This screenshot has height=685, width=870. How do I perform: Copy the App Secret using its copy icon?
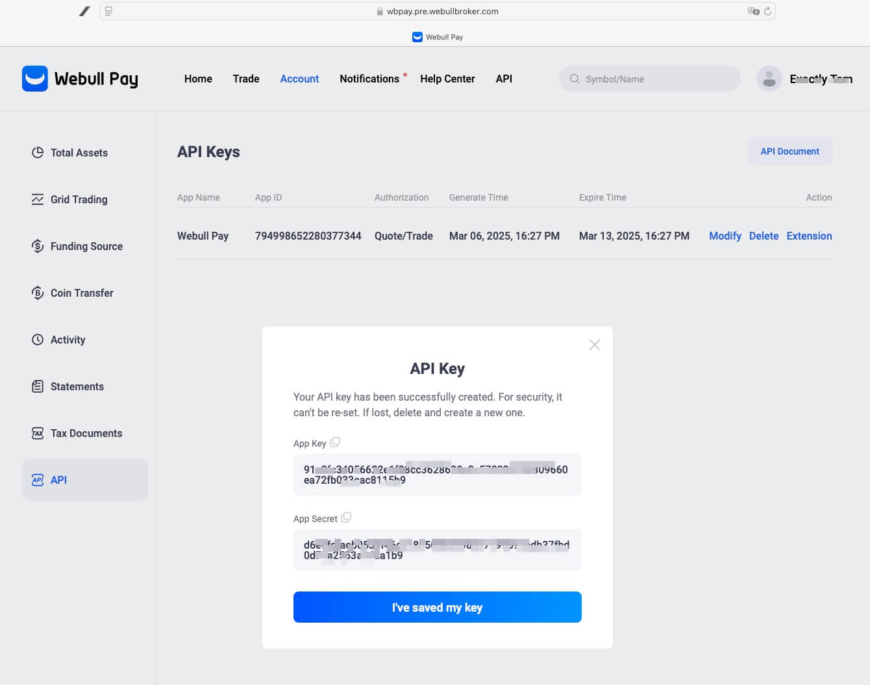coord(346,517)
